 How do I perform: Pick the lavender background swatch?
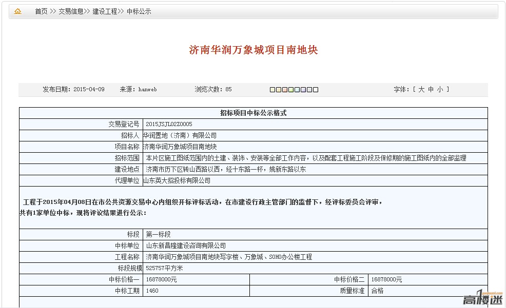coord(303,90)
